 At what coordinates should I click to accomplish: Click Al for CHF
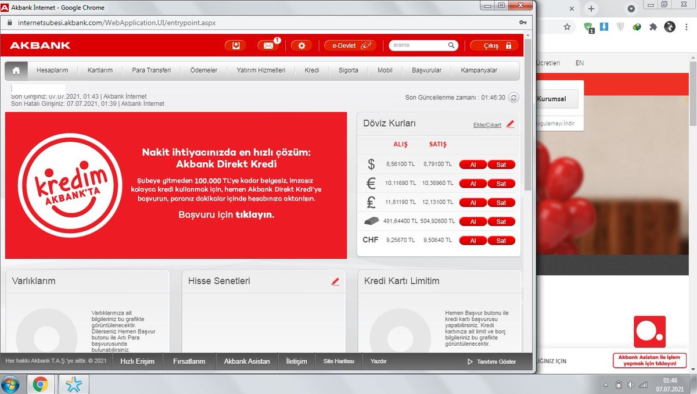pos(473,241)
